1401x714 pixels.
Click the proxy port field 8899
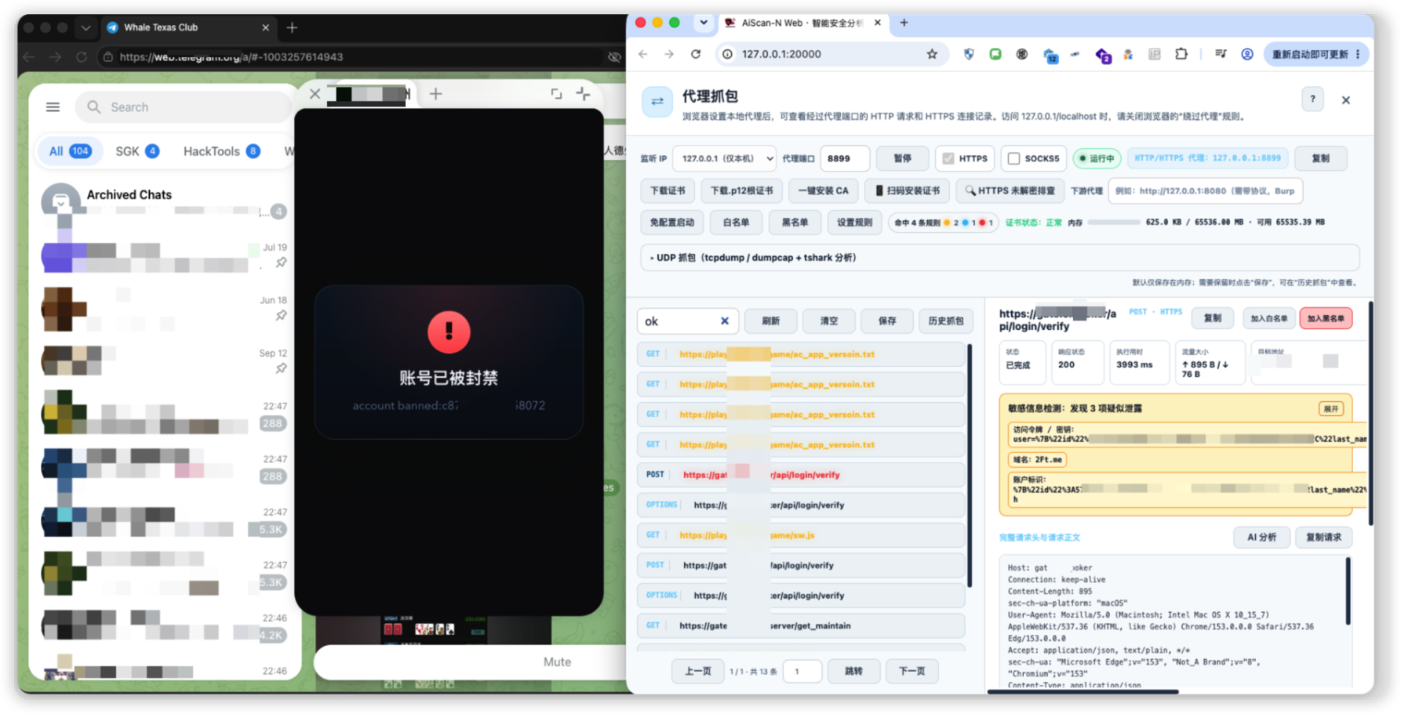tap(844, 158)
